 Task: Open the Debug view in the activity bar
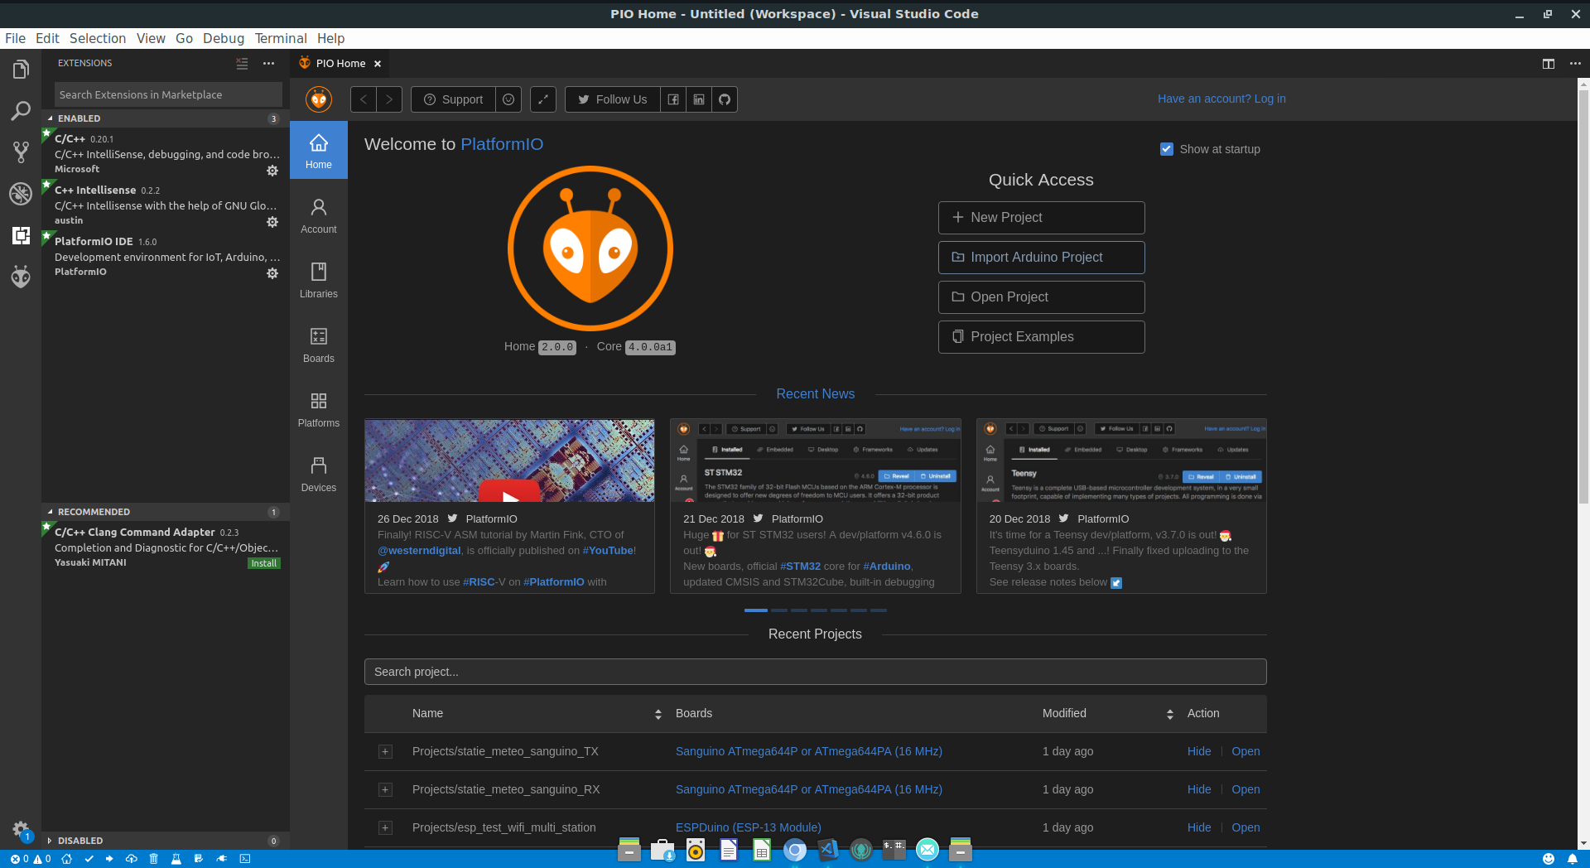[x=21, y=194]
